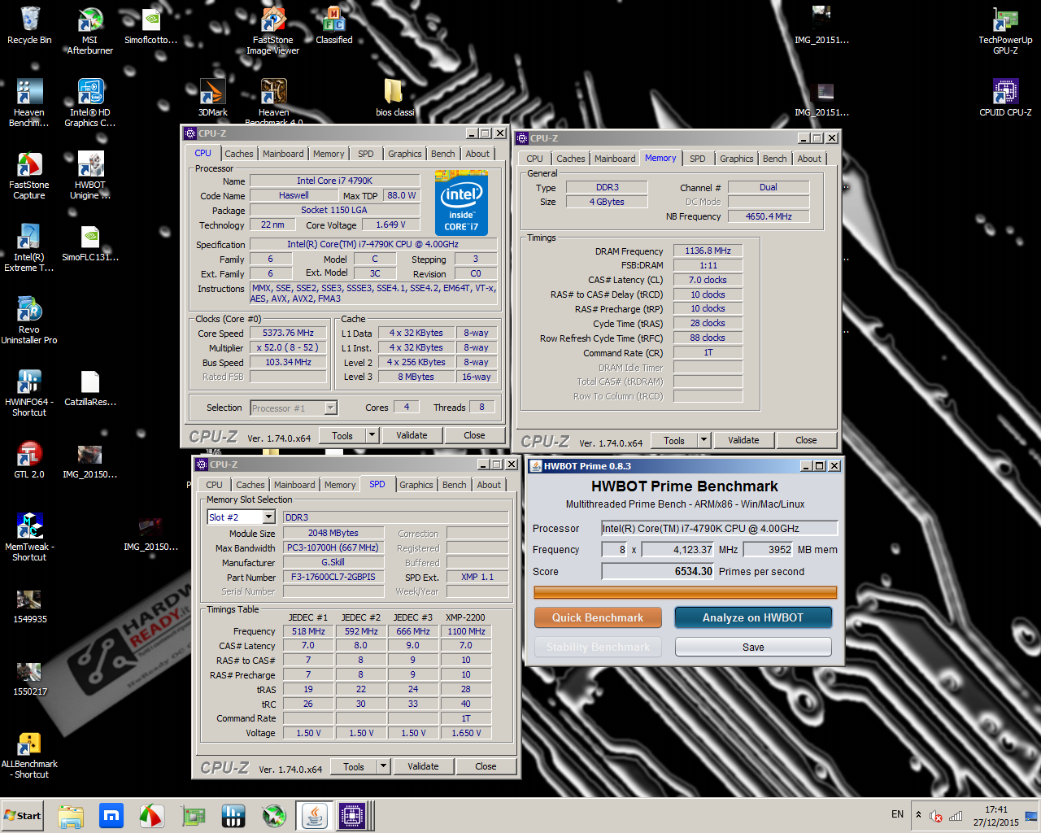Select the CatzillaRes file icon
Viewport: 1041px width, 833px height.
89,387
